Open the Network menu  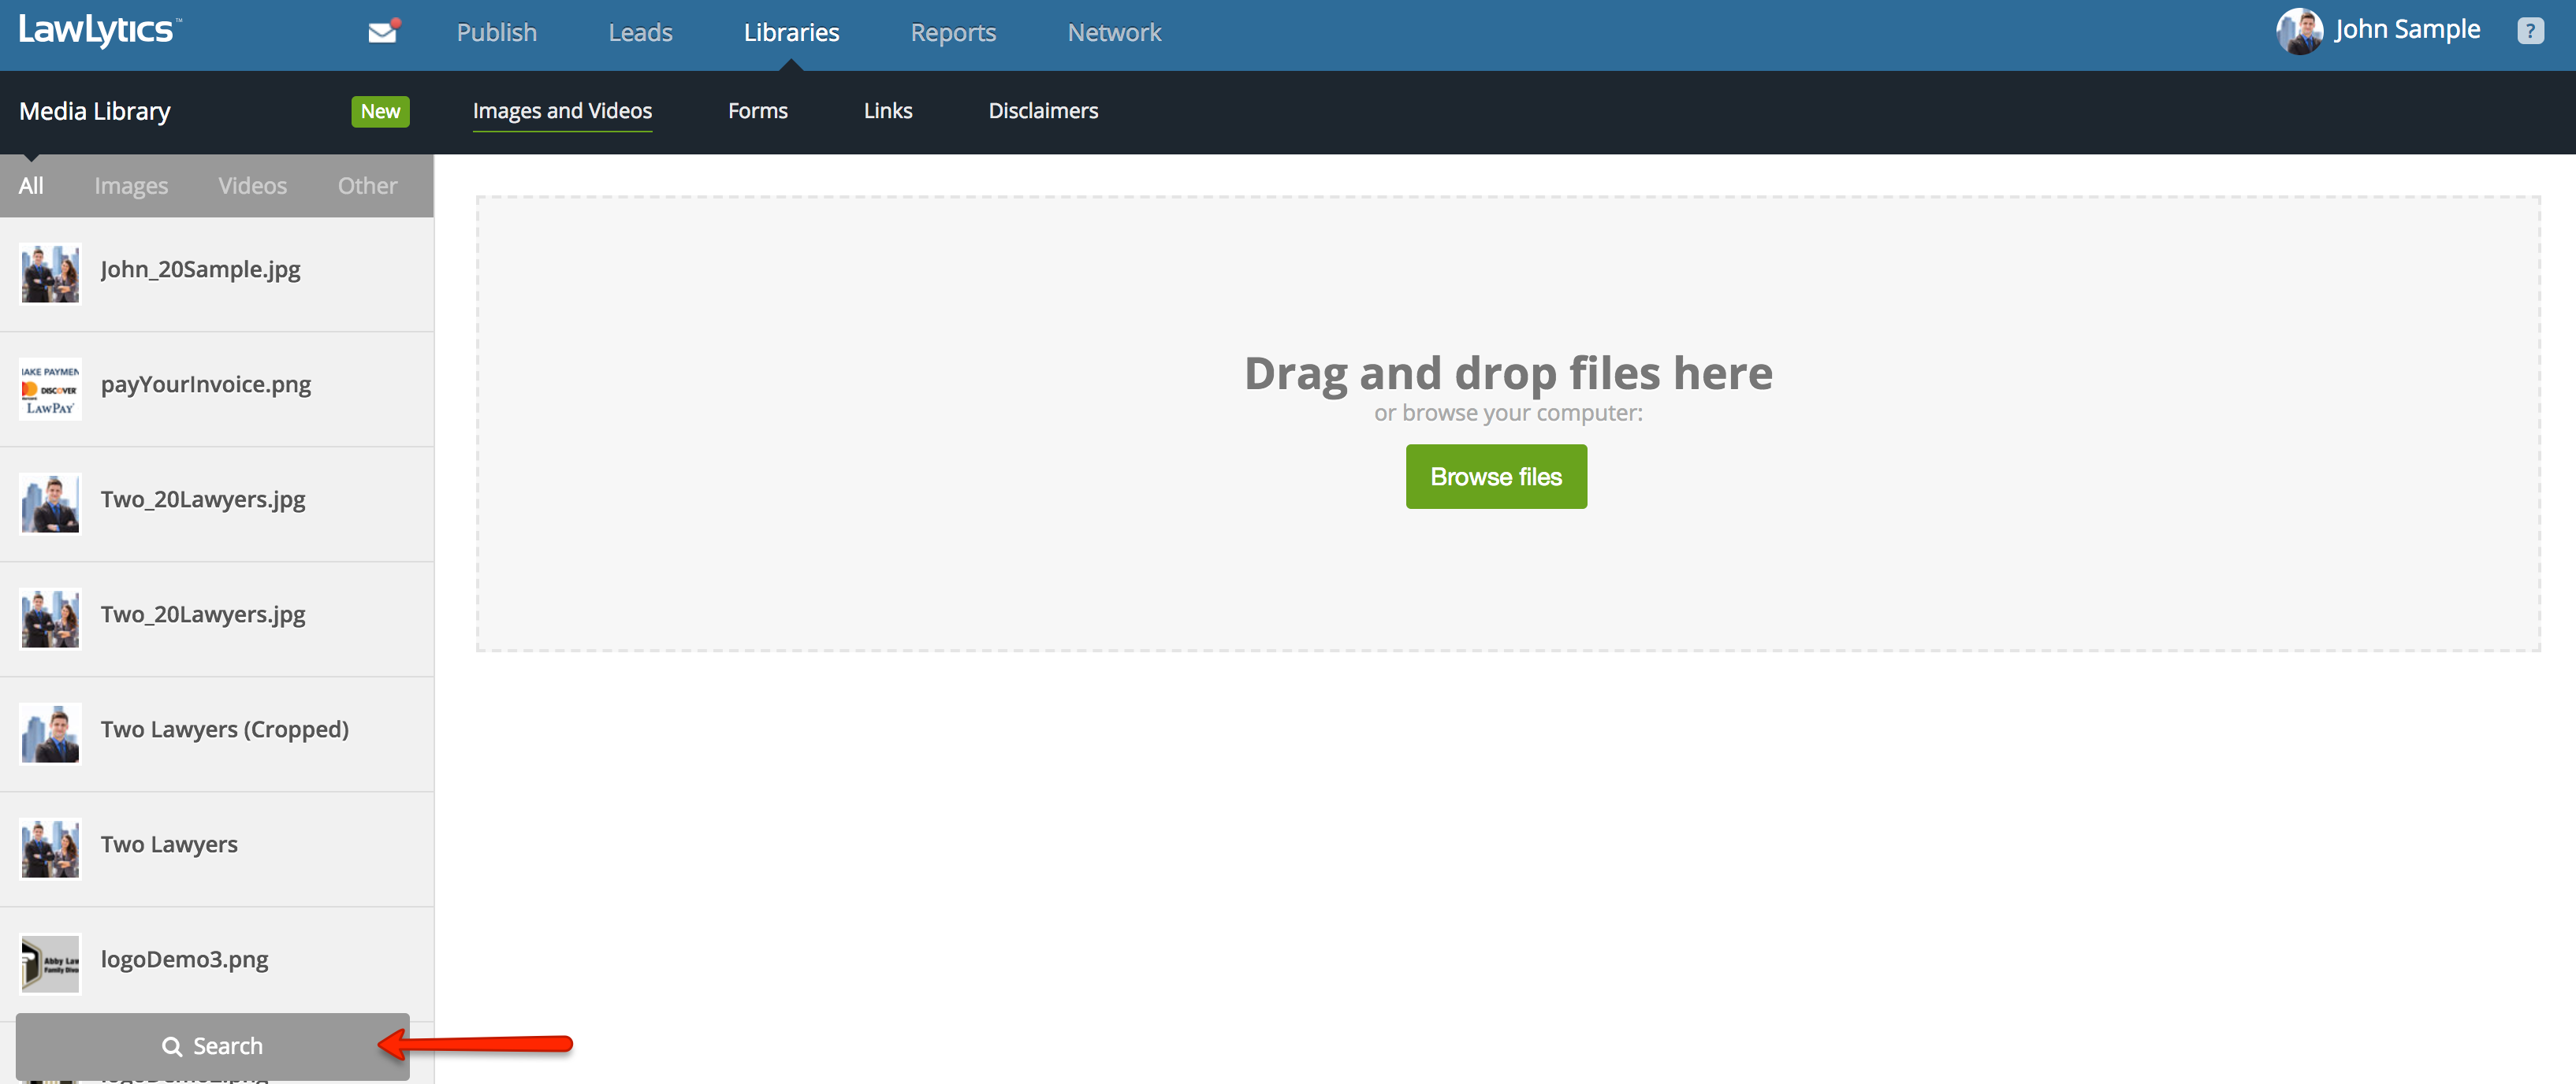(1114, 32)
